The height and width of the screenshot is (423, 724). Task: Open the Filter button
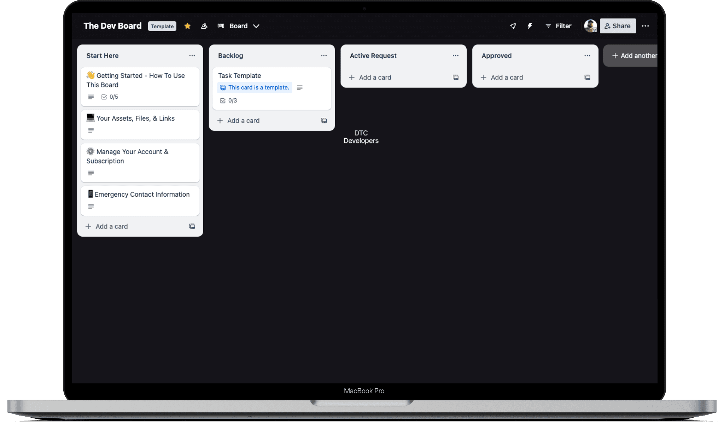[x=558, y=26]
